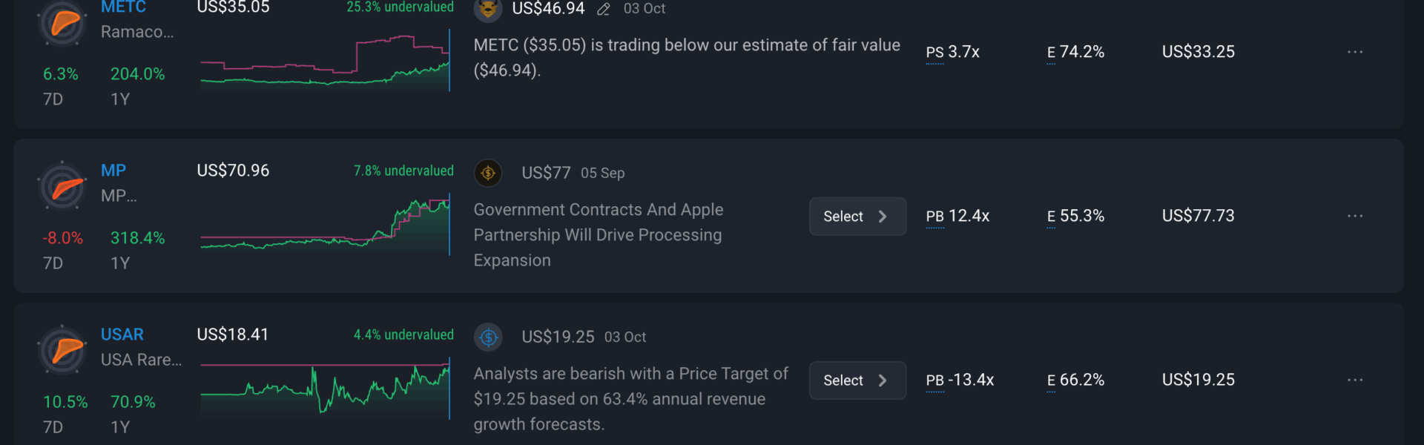
Task: Open the three-dot menu for MP
Action: pyautogui.click(x=1355, y=216)
